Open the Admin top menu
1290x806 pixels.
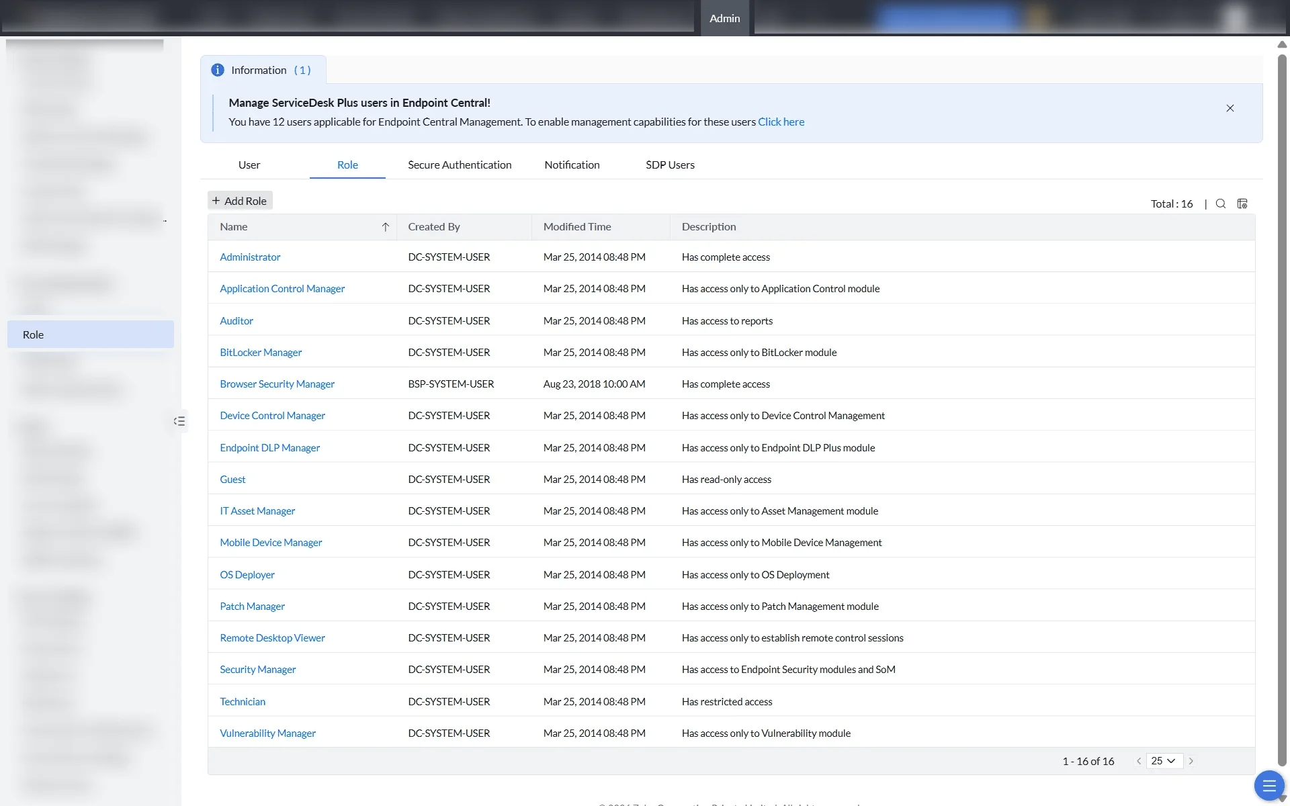pyautogui.click(x=725, y=18)
